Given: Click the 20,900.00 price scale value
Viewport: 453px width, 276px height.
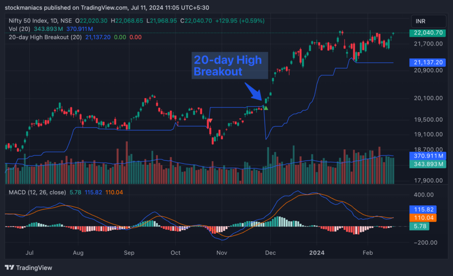Looking at the screenshot, I should tap(428, 70).
